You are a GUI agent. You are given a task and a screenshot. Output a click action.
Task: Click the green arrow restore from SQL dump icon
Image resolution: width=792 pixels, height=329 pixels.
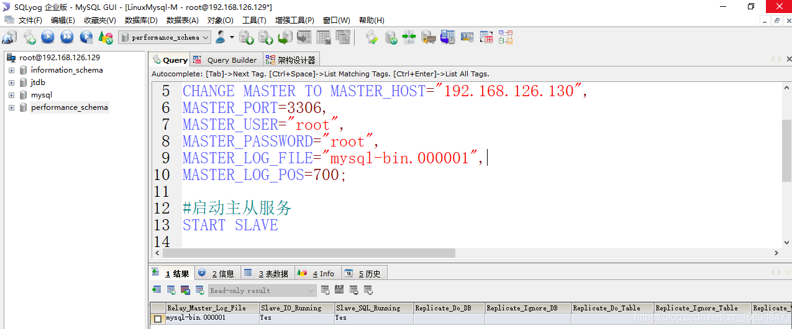point(285,37)
